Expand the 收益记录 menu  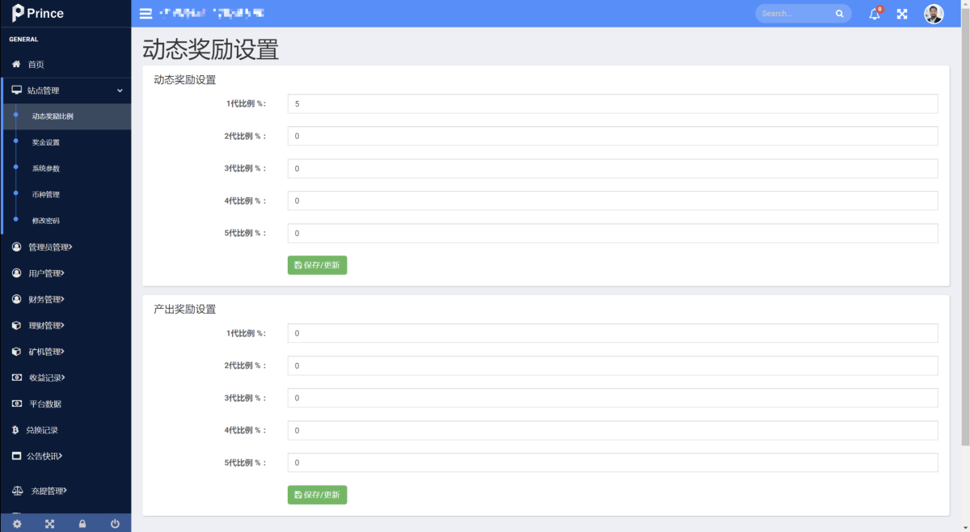[x=65, y=378]
